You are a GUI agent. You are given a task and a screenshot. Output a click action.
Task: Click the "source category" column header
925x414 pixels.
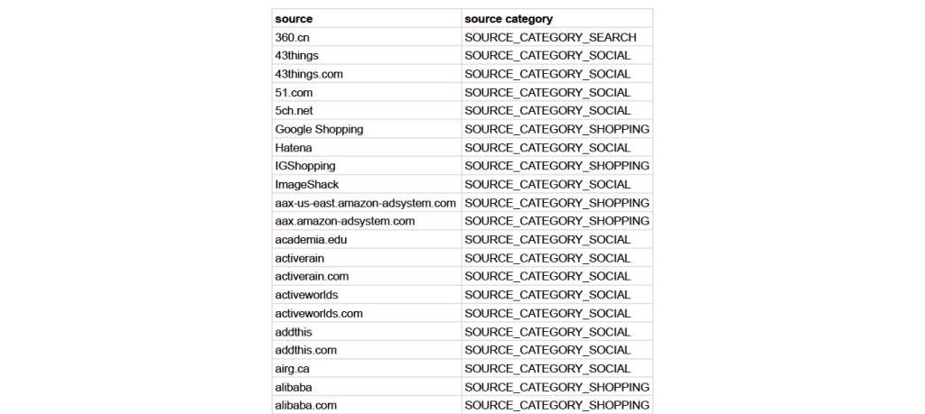tap(509, 19)
